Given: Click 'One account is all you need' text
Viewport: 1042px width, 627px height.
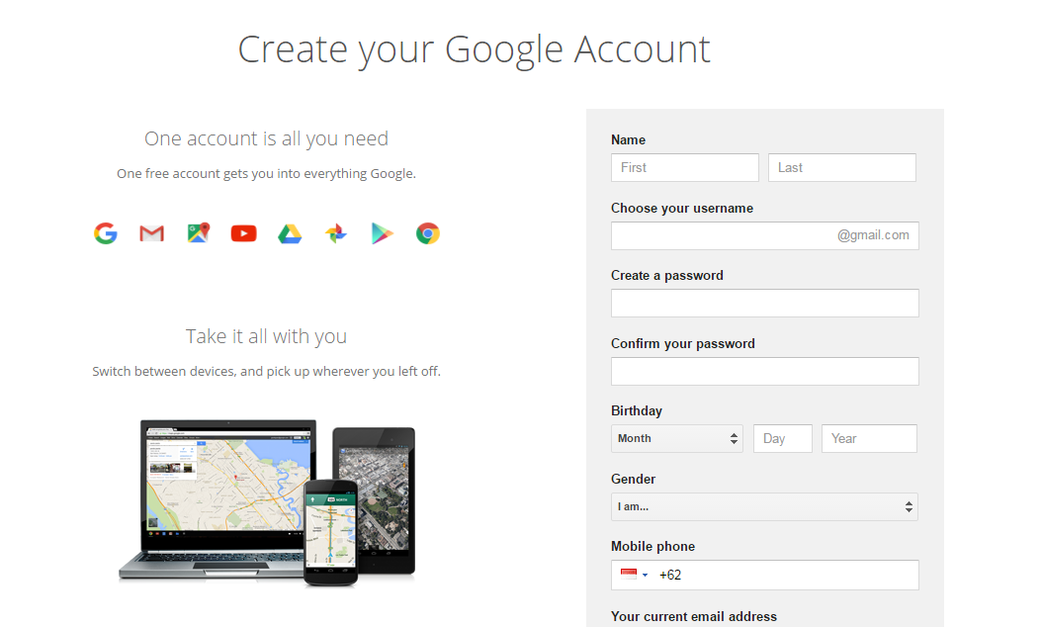Looking at the screenshot, I should tap(267, 138).
